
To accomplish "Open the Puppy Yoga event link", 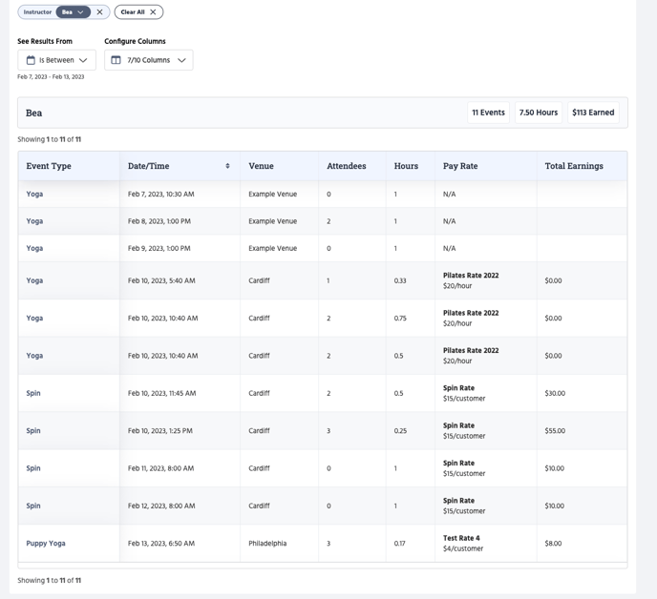I will (46, 544).
